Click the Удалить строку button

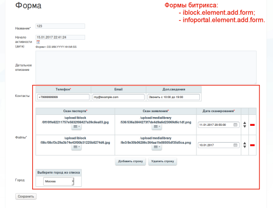163,161
